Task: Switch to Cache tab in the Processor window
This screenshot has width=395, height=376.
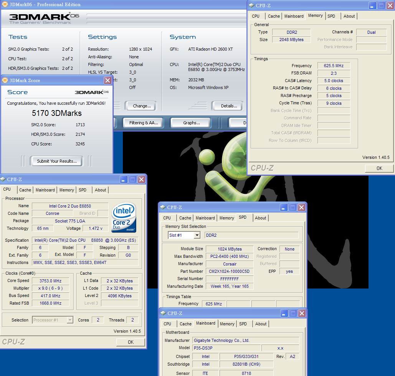Action: (x=25, y=190)
